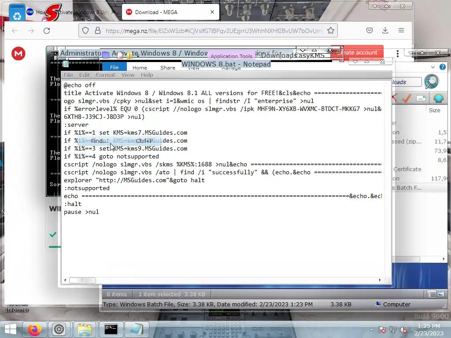This screenshot has width=451, height=338.
Task: Switch to the Explorer Home ribbon tab
Action: (140, 67)
